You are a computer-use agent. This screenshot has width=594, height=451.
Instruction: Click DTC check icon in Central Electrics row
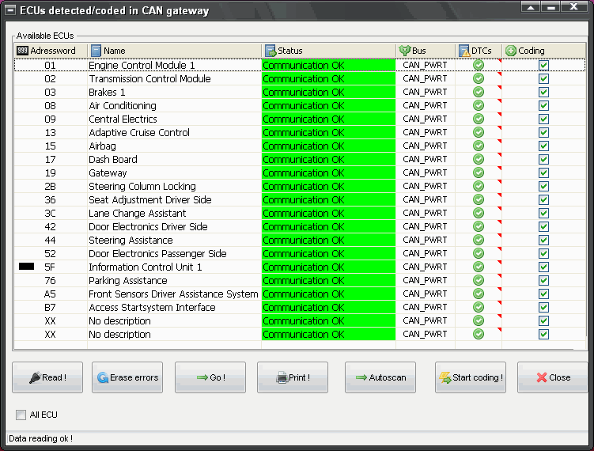click(479, 119)
